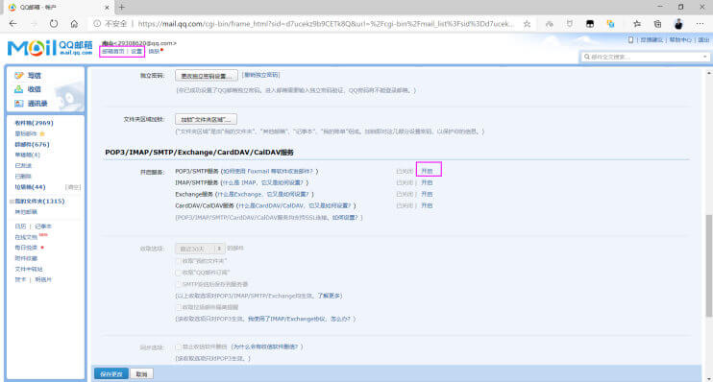This screenshot has width=713, height=382.
Task: Click 帮助中心 in top right
Action: tap(680, 40)
